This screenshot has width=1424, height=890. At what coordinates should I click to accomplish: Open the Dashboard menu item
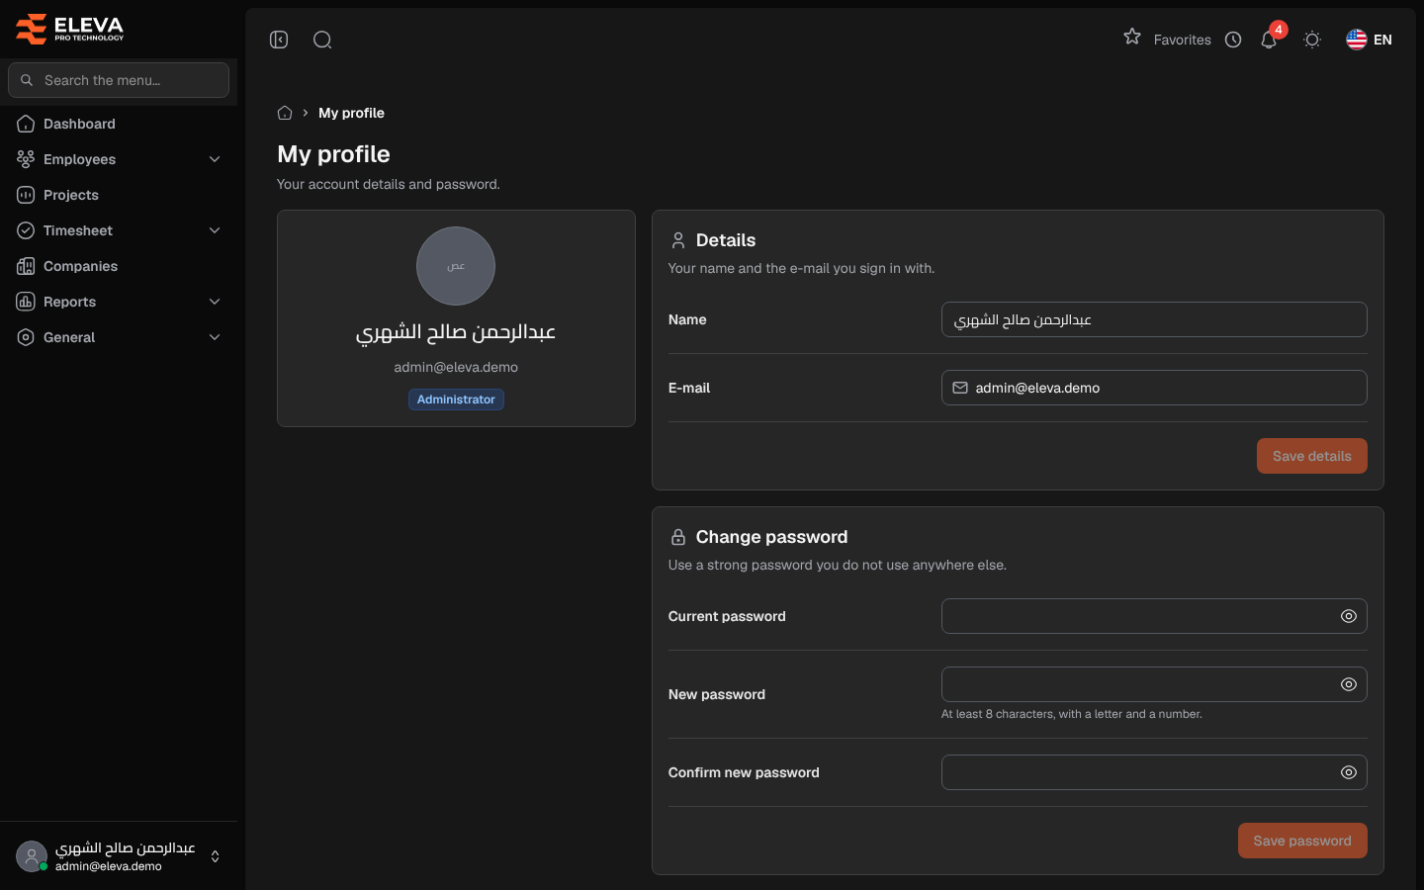tap(119, 124)
